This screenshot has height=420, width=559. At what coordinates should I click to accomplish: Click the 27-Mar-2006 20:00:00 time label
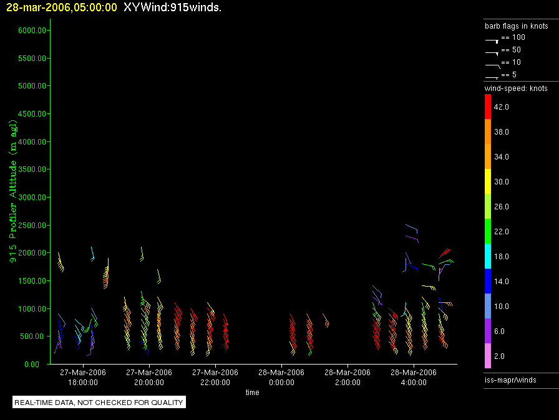[x=149, y=377]
